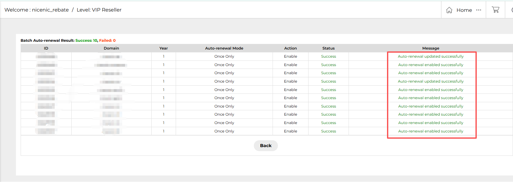Click the last row's Enable action cell

coord(290,131)
